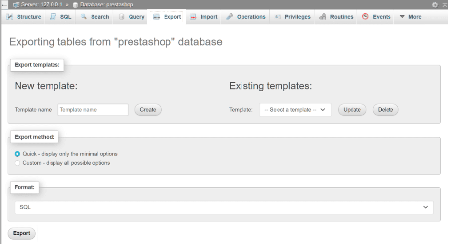The width and height of the screenshot is (455, 244).
Task: Select Quick export method radio button
Action: click(x=17, y=154)
